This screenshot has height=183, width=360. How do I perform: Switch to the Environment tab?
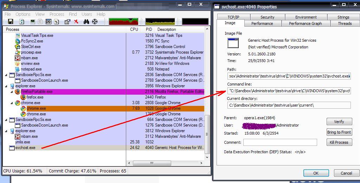pyautogui.click(x=306, y=17)
